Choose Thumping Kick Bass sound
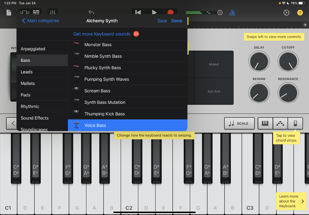 tap(128, 114)
